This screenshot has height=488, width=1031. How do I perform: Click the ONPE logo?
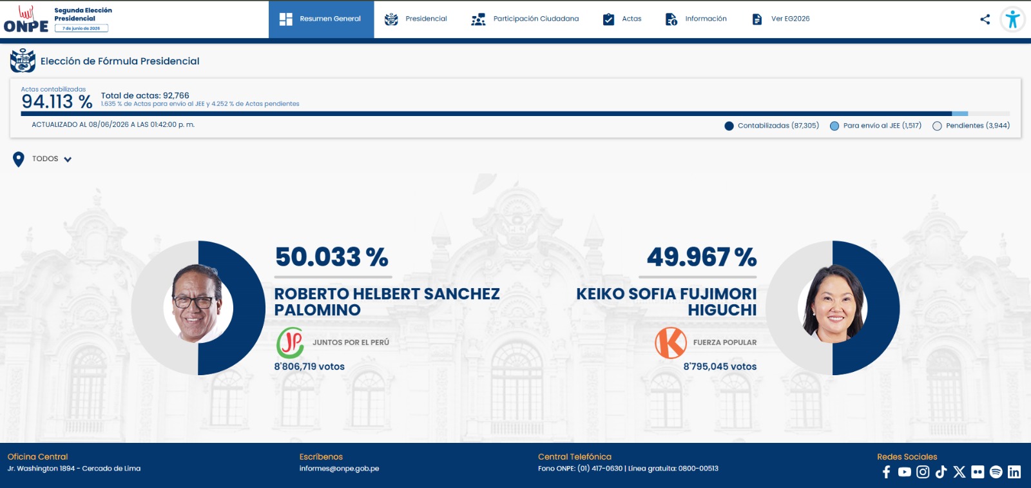pyautogui.click(x=26, y=19)
